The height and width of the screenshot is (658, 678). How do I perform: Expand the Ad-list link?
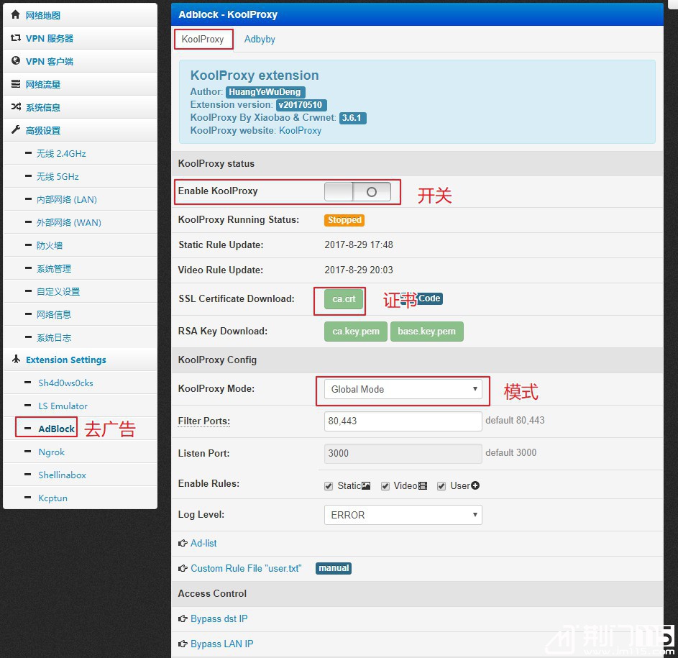point(203,543)
